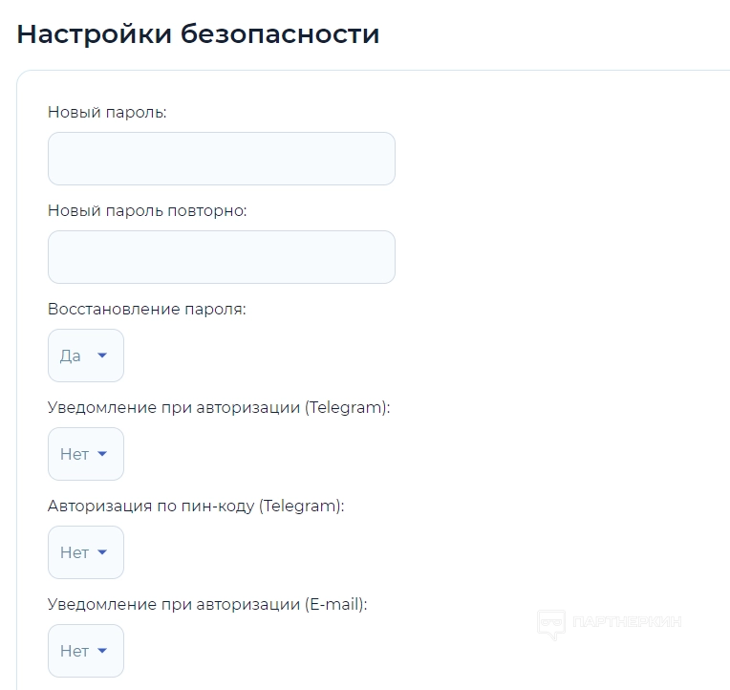Viewport: 730px width, 690px height.
Task: Click the Уведомление при авторизации (Telegram) label
Action: click(x=219, y=408)
